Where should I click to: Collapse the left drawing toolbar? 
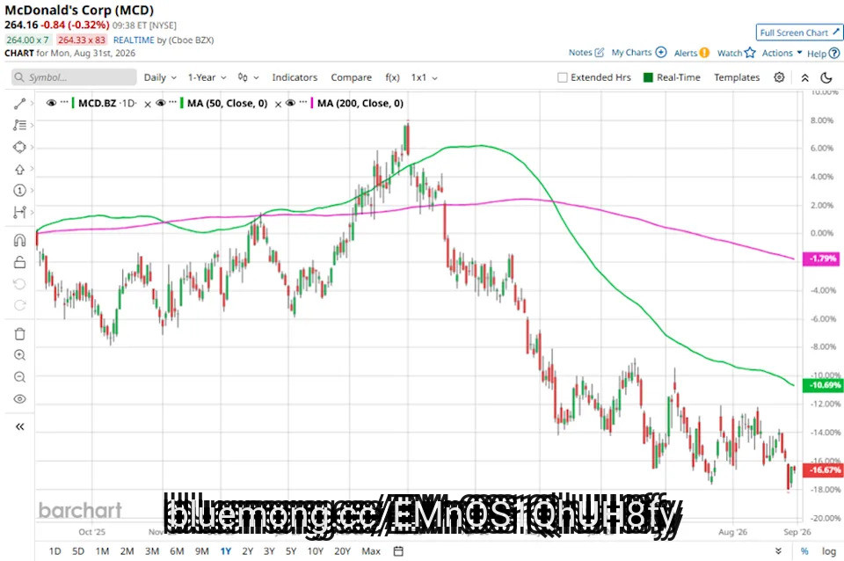pos(20,427)
